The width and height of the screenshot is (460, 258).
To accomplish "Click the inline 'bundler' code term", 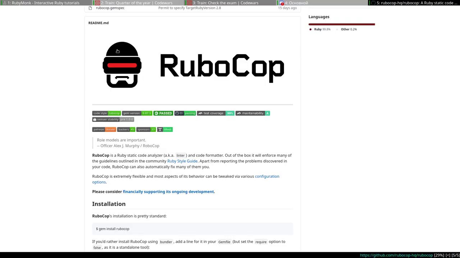I will coord(166,242).
